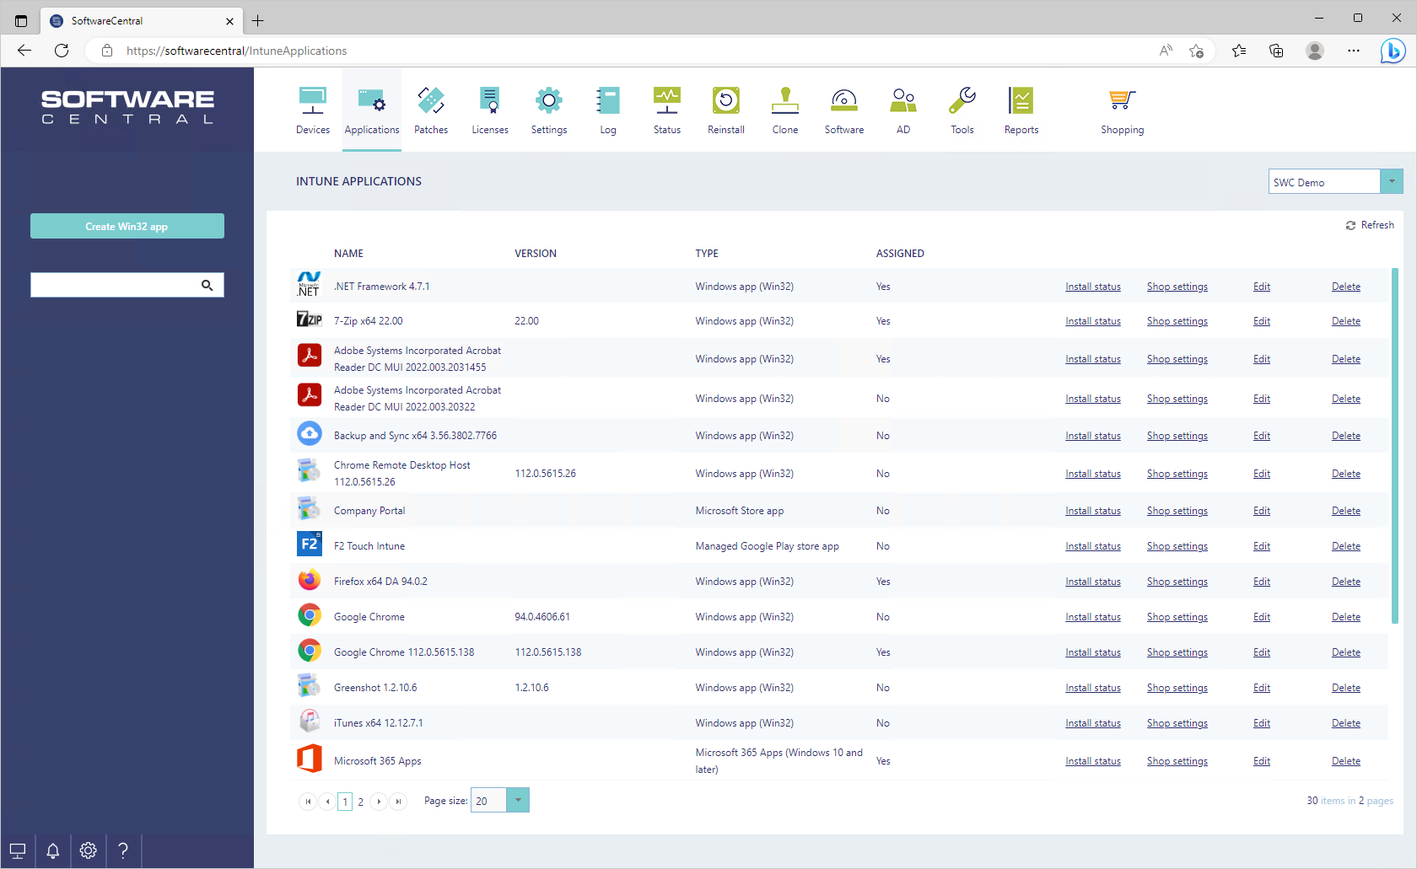Select the Patches icon
Image resolution: width=1417 pixels, height=869 pixels.
point(431,110)
